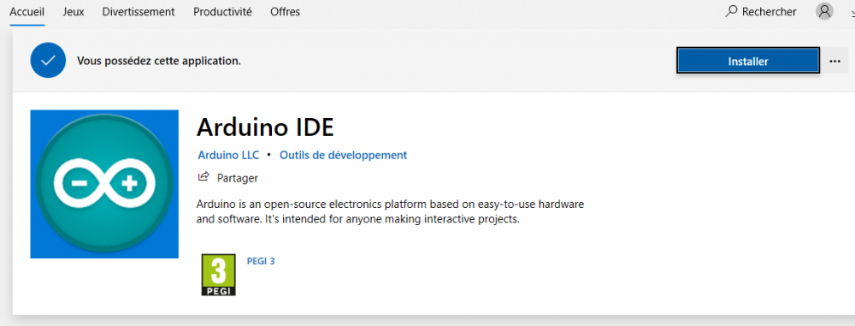
Task: Click the magnifying glass search icon
Action: pos(731,11)
